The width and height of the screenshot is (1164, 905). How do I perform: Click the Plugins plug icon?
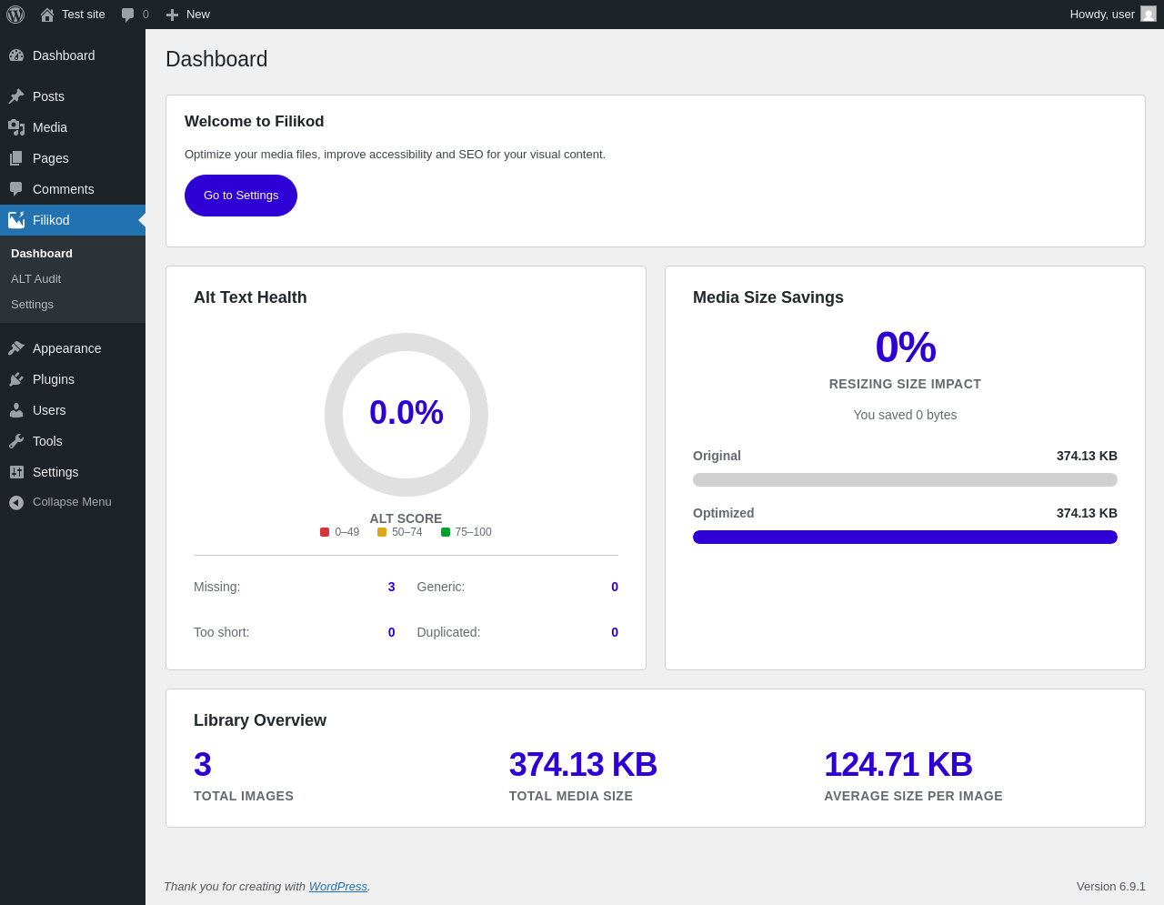pos(16,379)
